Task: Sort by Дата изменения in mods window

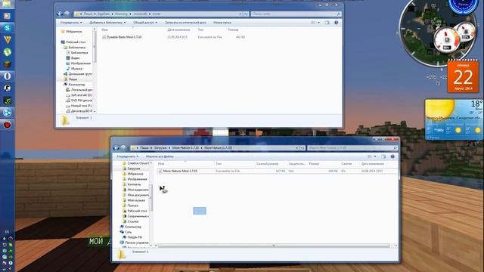Action: (x=178, y=30)
